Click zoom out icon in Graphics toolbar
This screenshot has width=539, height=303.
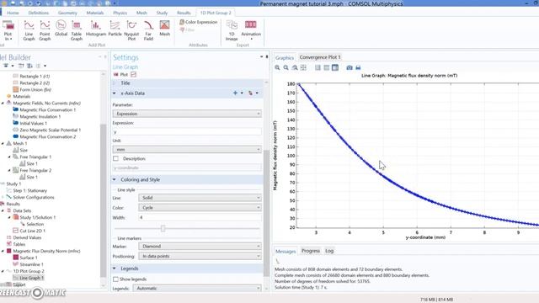click(286, 67)
